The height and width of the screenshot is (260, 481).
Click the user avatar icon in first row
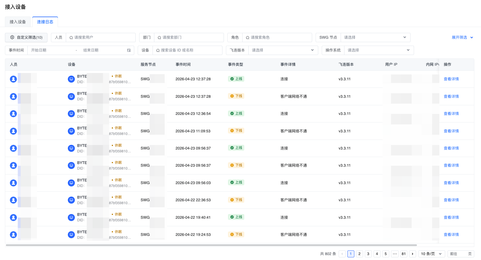[x=13, y=79]
